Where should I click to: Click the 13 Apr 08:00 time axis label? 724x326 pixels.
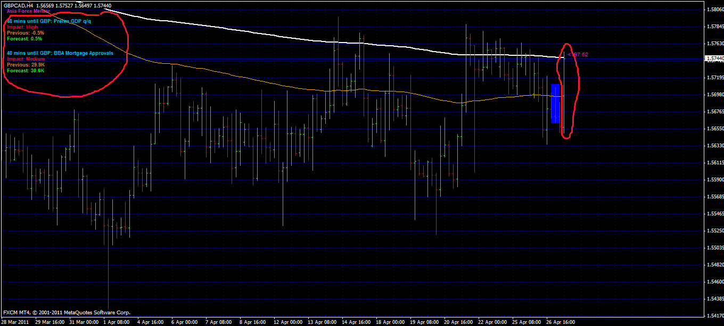323,322
